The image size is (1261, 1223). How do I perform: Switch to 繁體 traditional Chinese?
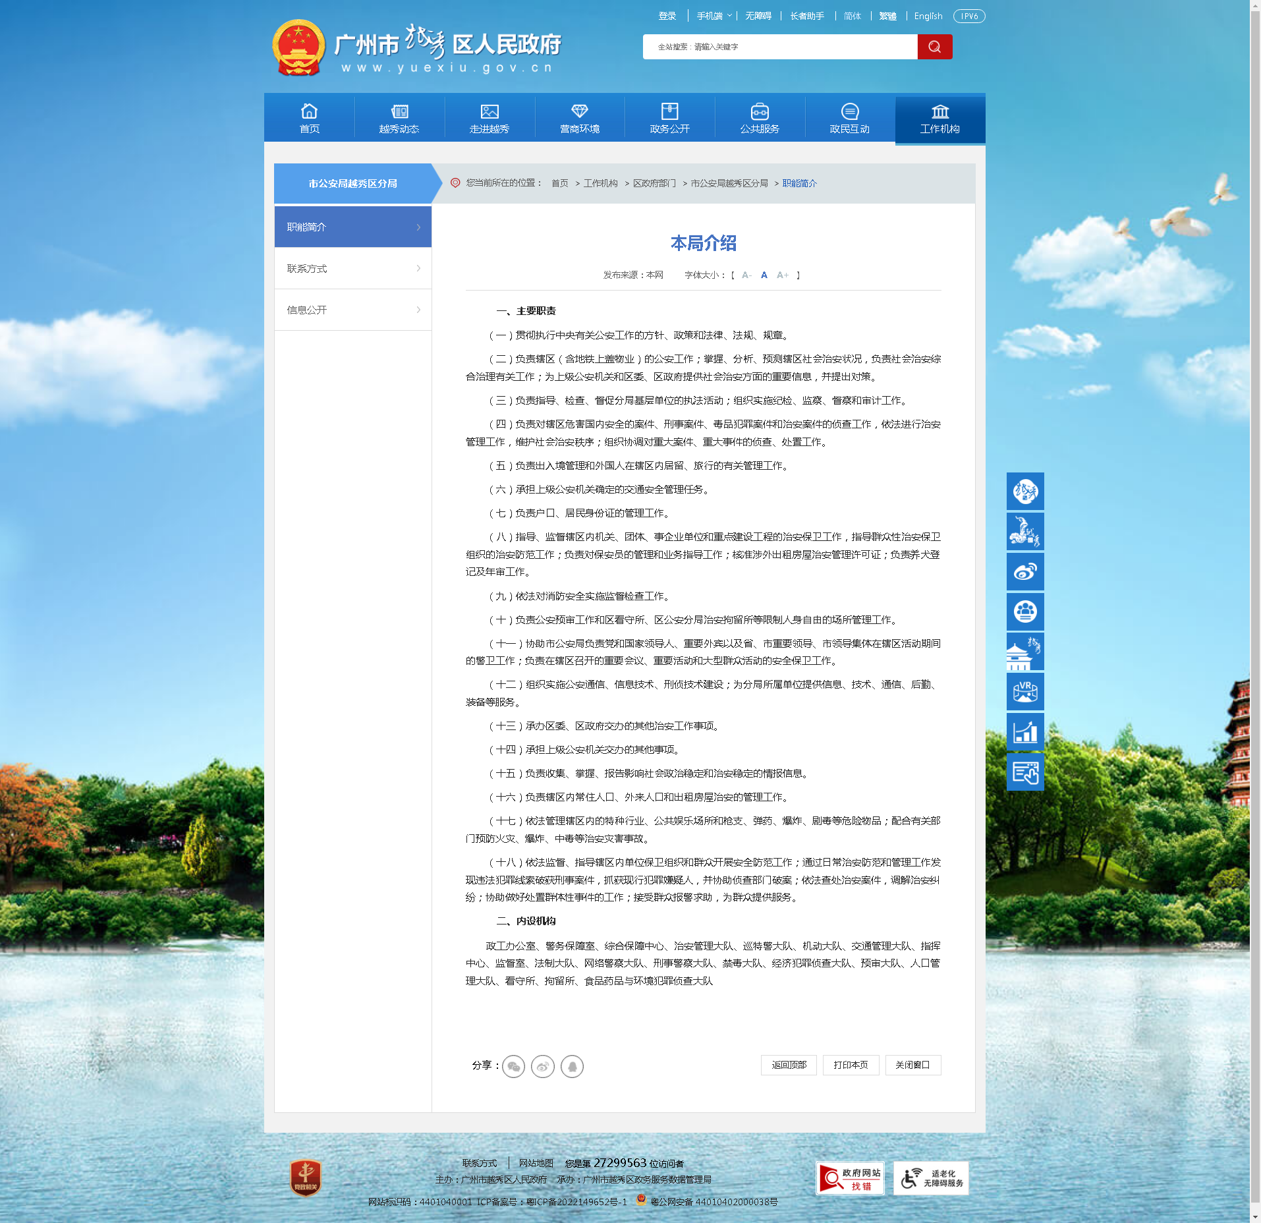(887, 16)
